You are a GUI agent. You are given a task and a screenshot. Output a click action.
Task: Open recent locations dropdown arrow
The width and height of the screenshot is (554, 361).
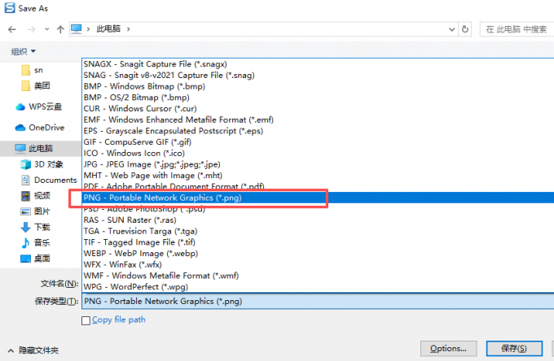47,29
